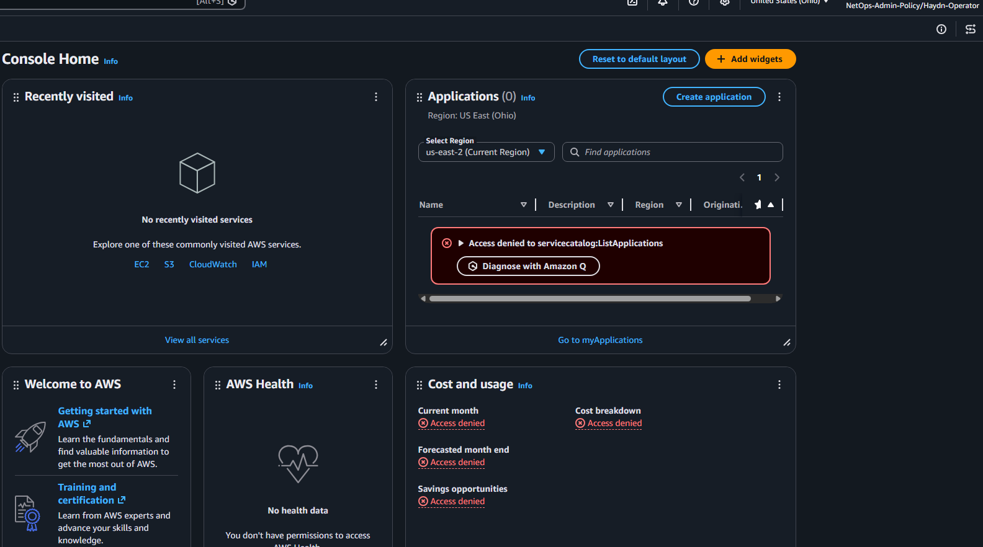The height and width of the screenshot is (547, 983).
Task: Open the NetOps-Admin-Policy/Haydn-Operator account menu
Action: pyautogui.click(x=912, y=5)
